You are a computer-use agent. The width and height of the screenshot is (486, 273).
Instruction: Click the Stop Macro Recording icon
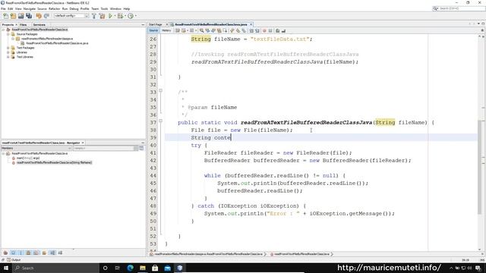[270, 30]
